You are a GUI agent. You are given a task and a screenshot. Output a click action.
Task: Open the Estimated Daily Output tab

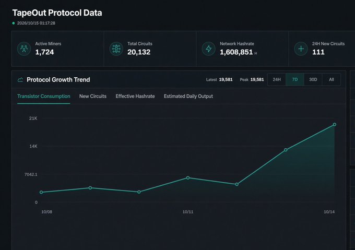[x=188, y=96]
